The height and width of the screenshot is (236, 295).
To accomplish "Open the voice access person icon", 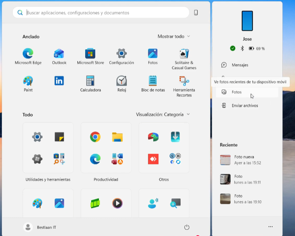I will (153, 203).
